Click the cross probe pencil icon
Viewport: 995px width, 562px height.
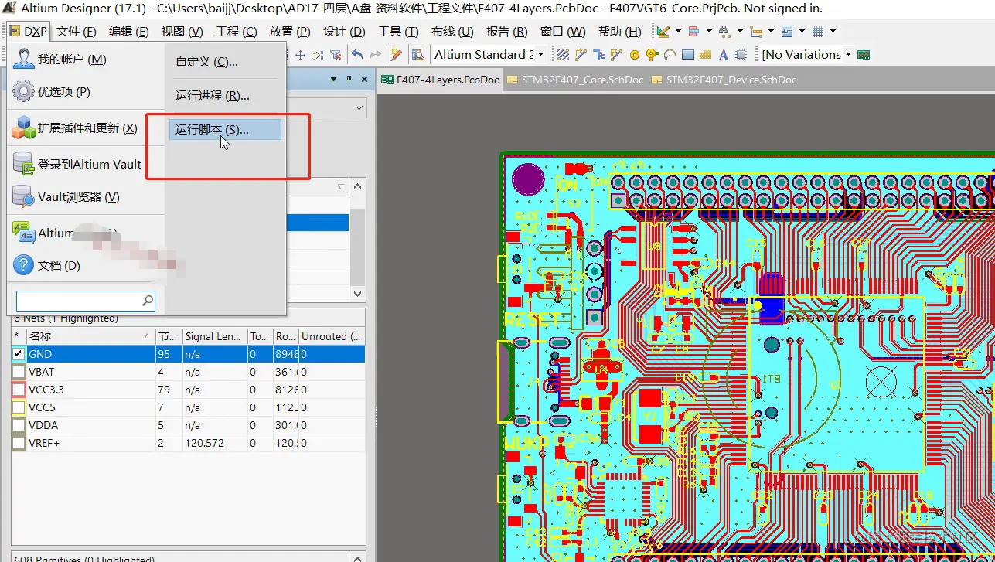(396, 55)
